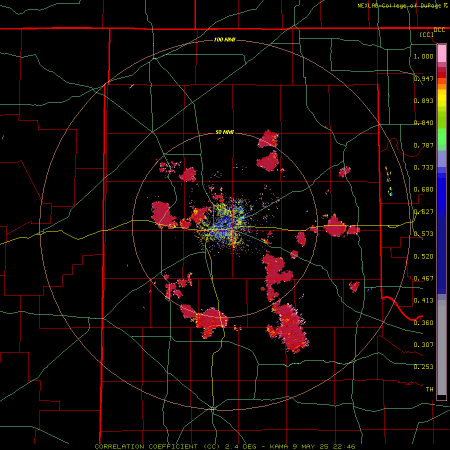
Task: Click the 0.573 legend value
Action: click(x=423, y=234)
